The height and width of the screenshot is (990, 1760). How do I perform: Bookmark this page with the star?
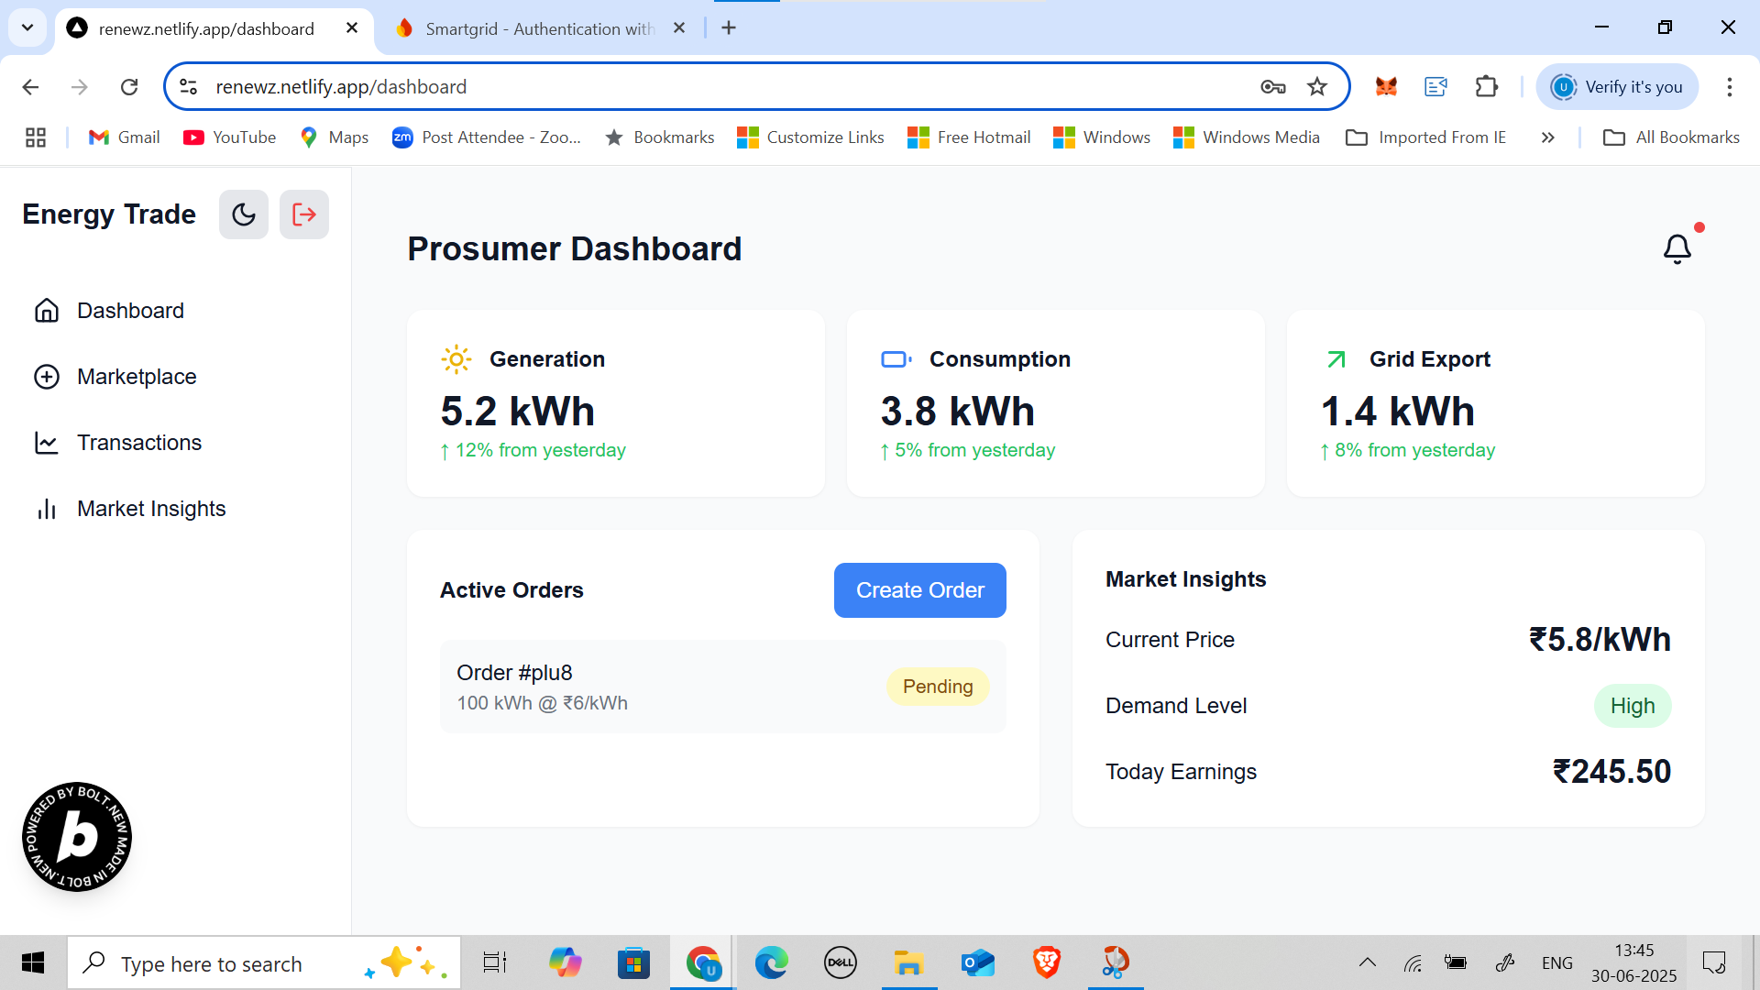click(x=1317, y=87)
